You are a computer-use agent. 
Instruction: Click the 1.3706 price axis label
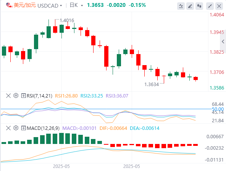pos(217,72)
